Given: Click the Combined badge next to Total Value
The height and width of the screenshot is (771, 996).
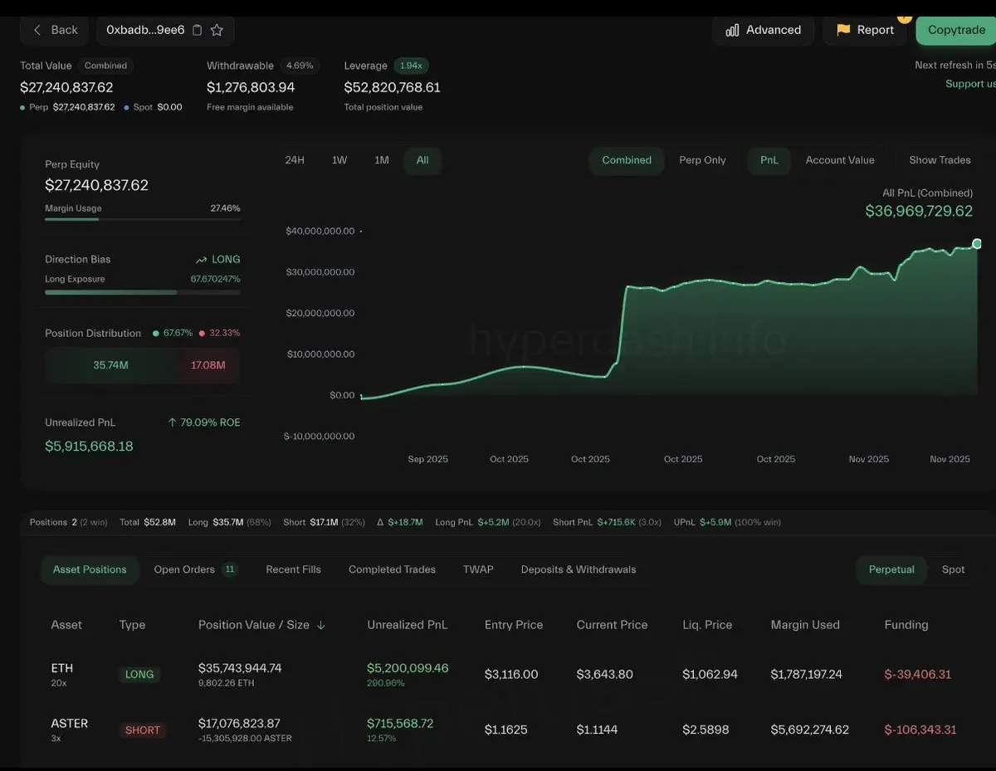Looking at the screenshot, I should 105,66.
